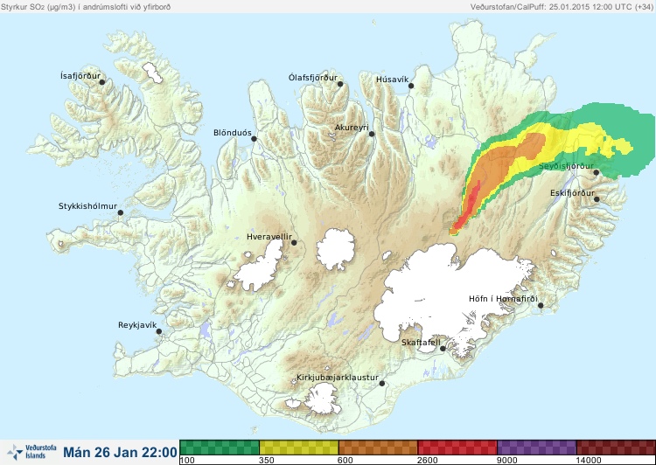
Task: Click the Skaftafell location dot
Action: click(443, 349)
